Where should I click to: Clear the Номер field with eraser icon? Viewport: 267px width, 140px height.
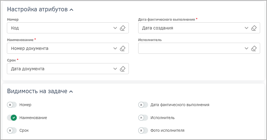(122, 28)
